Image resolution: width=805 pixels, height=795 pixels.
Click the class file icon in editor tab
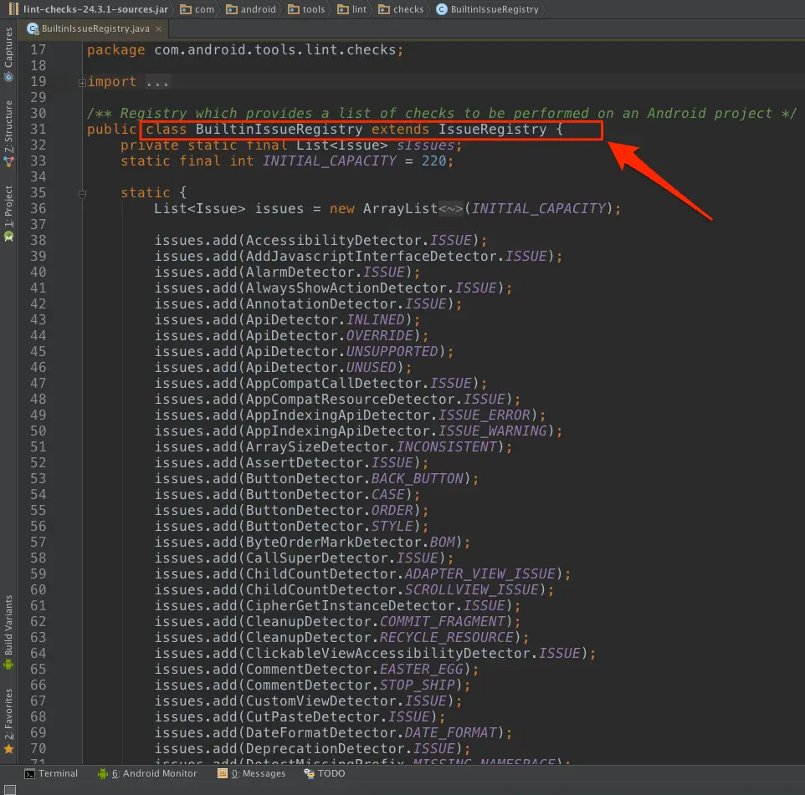point(33,28)
